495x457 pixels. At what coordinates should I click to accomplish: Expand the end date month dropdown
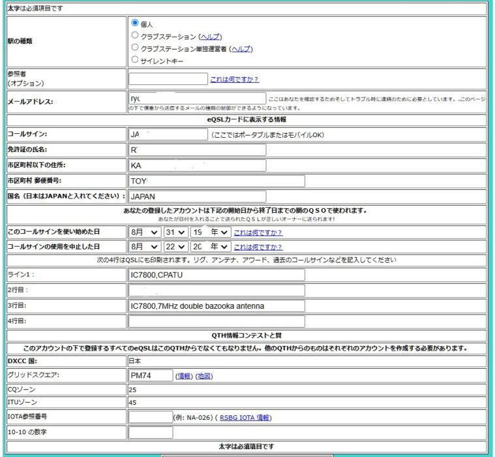click(x=144, y=247)
